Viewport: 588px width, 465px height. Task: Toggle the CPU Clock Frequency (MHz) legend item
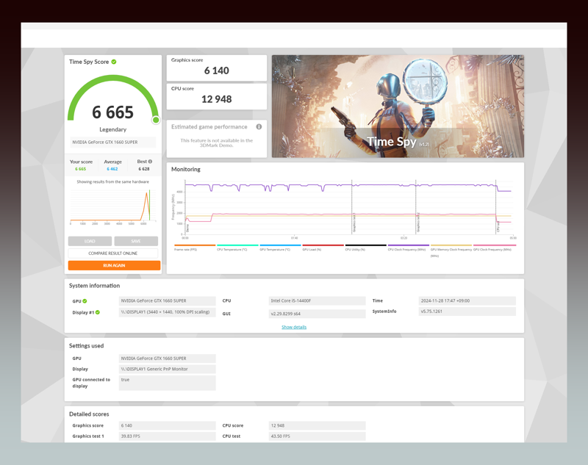click(x=409, y=248)
